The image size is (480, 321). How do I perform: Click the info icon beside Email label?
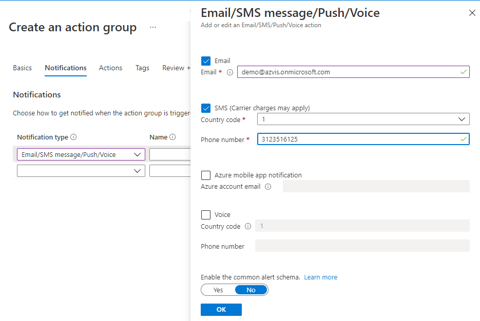tap(230, 72)
